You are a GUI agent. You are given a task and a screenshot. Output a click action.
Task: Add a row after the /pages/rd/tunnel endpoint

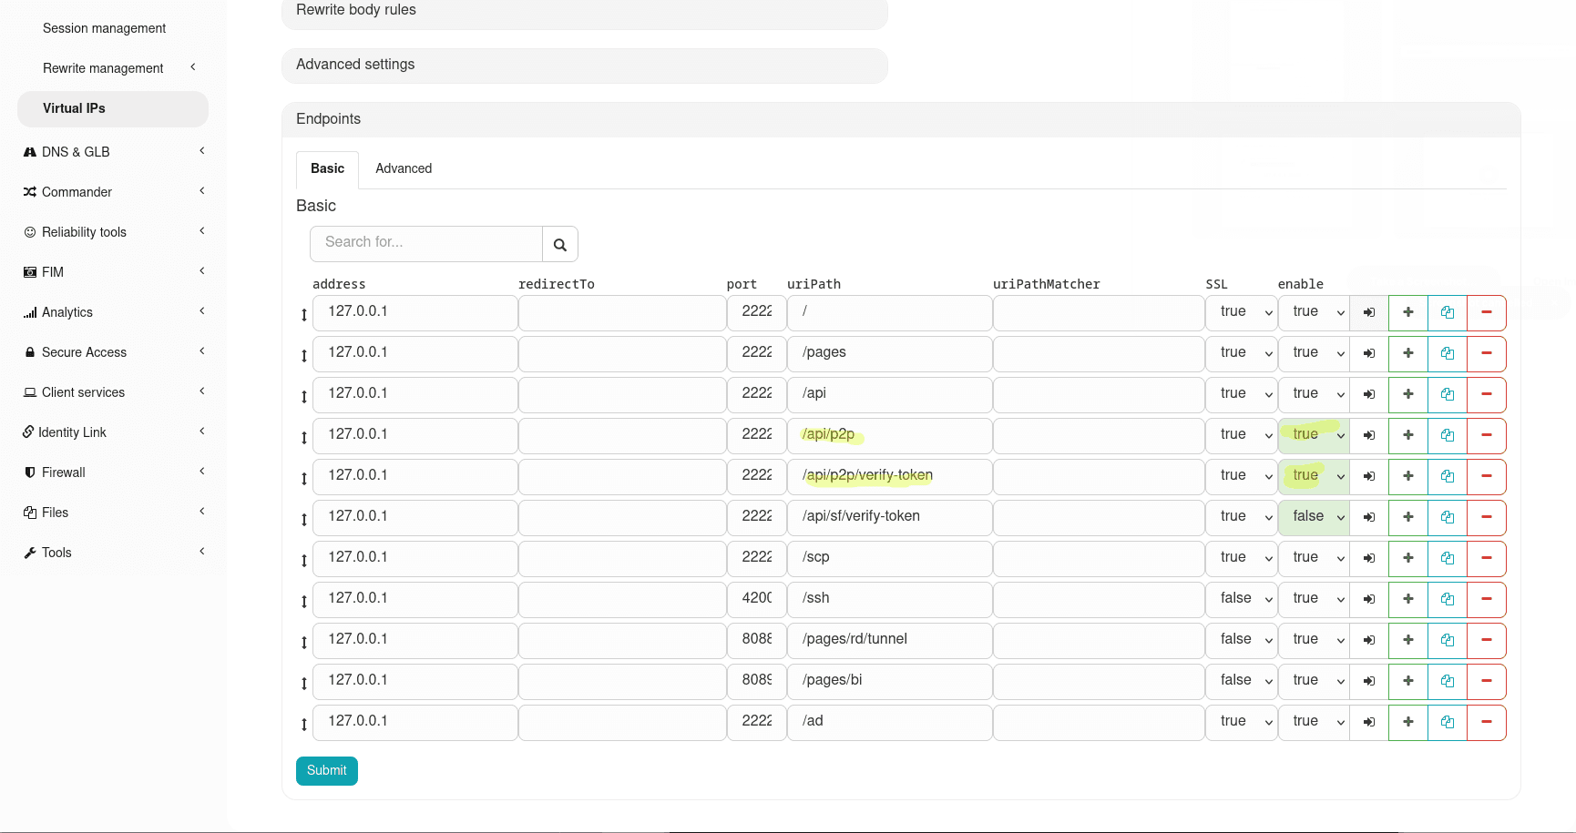tap(1407, 640)
